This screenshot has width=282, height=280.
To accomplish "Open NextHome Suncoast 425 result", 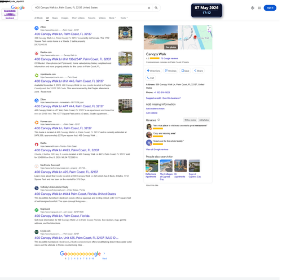I will pyautogui.click(x=66, y=172).
